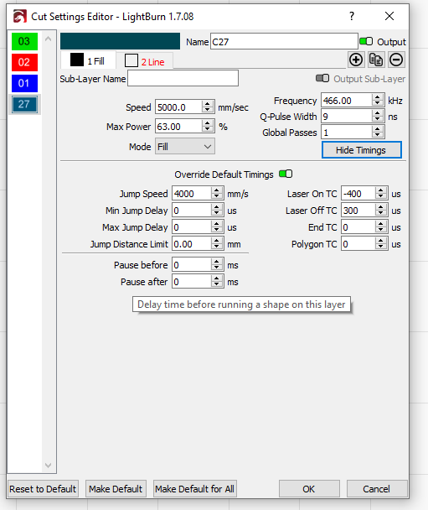Click the LightBurn logo in the title bar
The width and height of the screenshot is (428, 510).
click(19, 16)
